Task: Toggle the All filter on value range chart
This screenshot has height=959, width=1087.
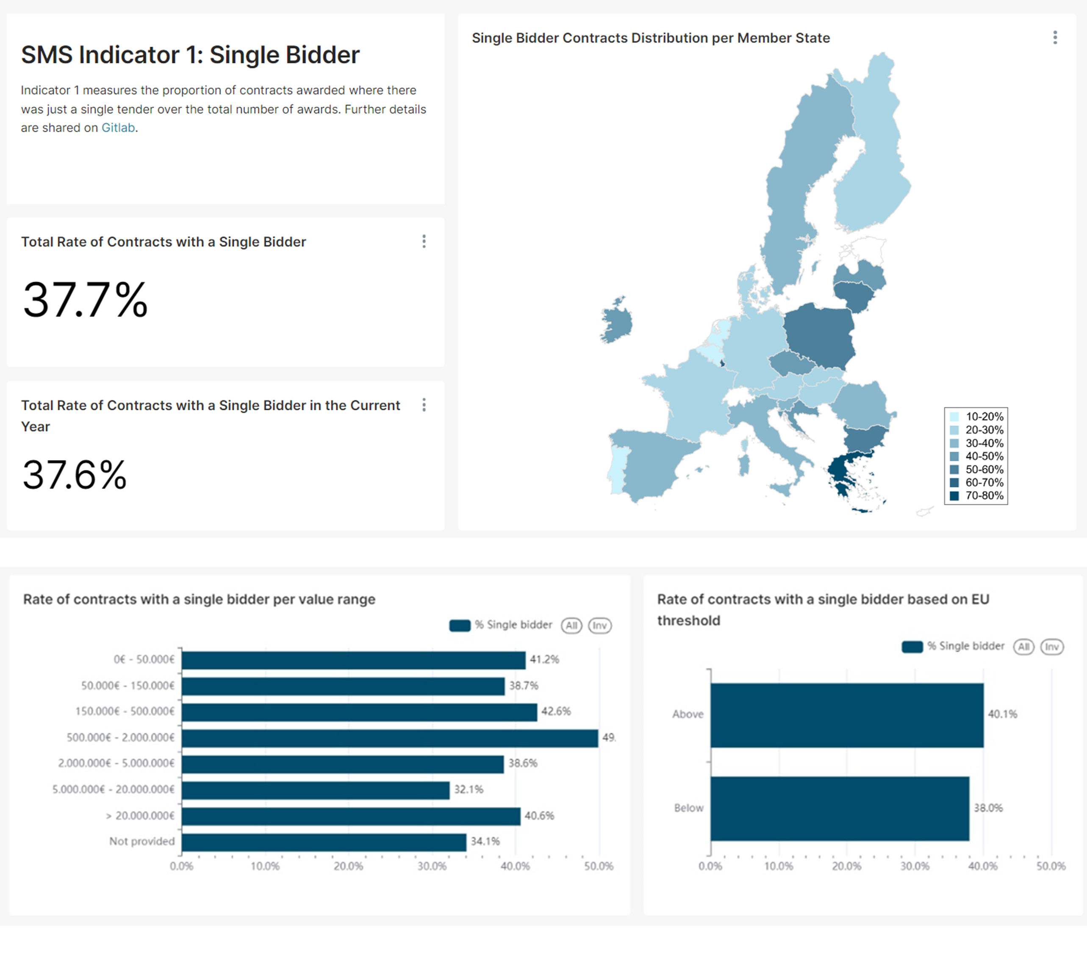Action: point(572,626)
